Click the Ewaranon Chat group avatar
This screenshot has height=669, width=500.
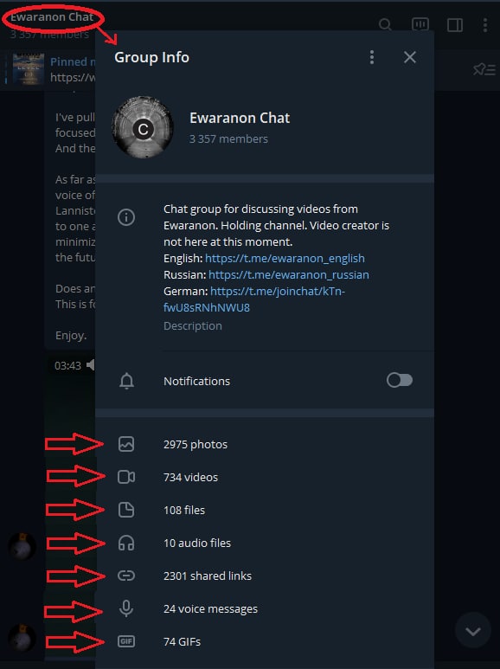143,127
